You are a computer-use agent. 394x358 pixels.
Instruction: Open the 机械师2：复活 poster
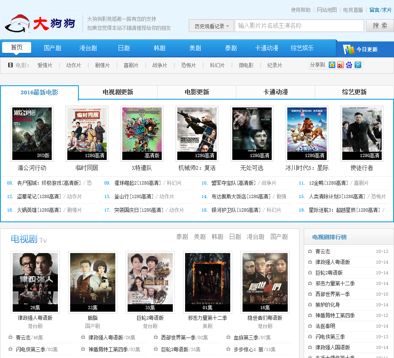[x=197, y=134]
